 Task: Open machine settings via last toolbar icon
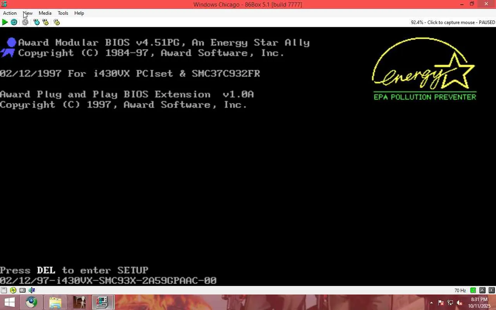[x=57, y=22]
